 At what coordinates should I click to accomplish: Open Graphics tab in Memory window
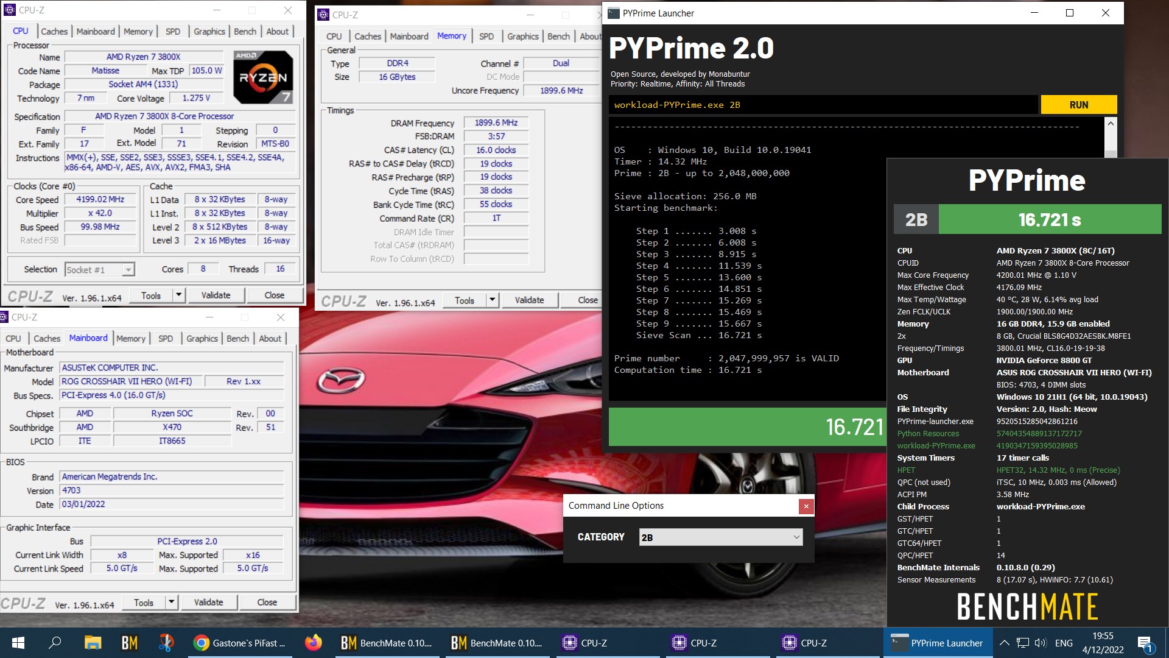(x=523, y=37)
